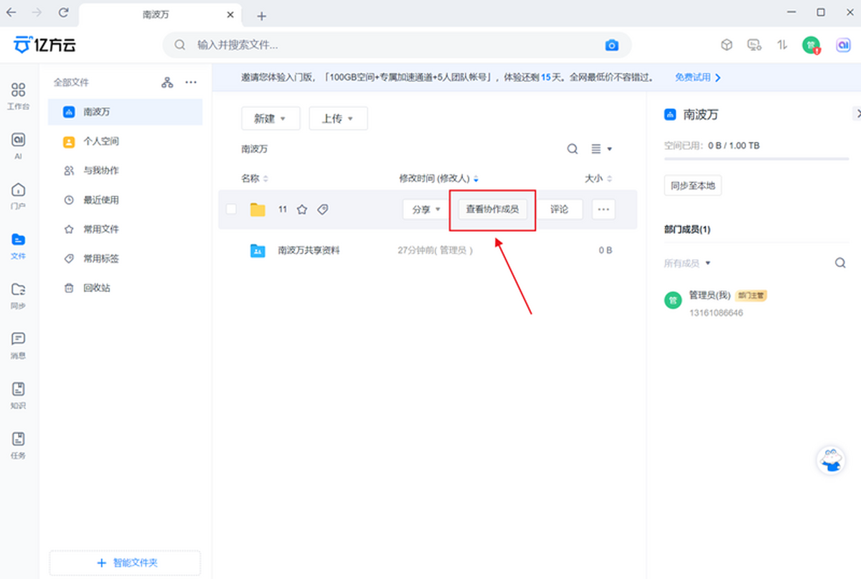Viewport: 861px width, 579px height.
Task: Open the 上传 dropdown
Action: tap(338, 118)
